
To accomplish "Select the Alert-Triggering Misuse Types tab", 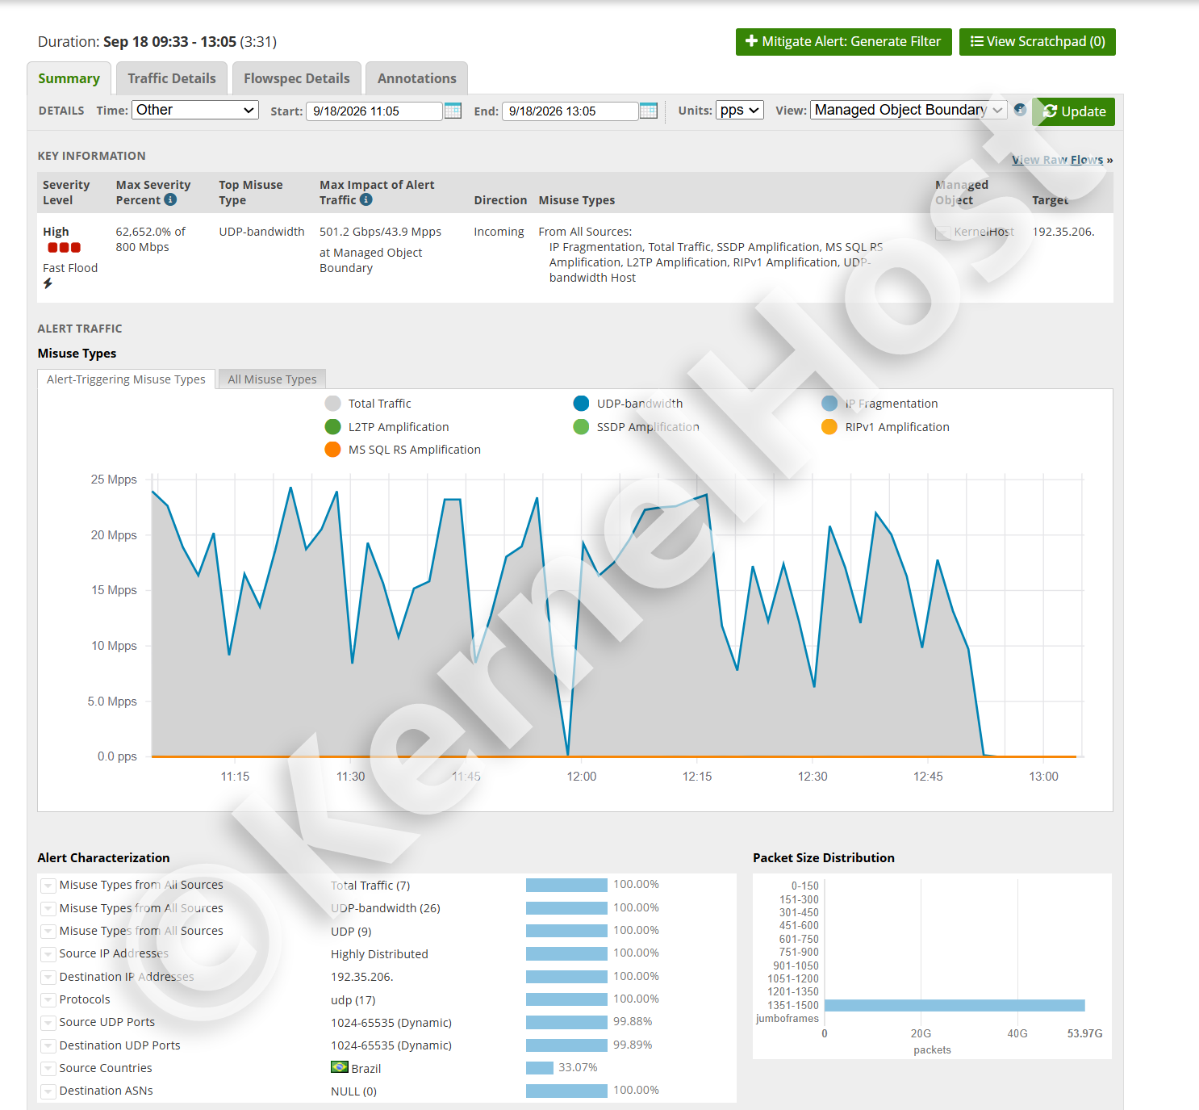I will pyautogui.click(x=127, y=379).
